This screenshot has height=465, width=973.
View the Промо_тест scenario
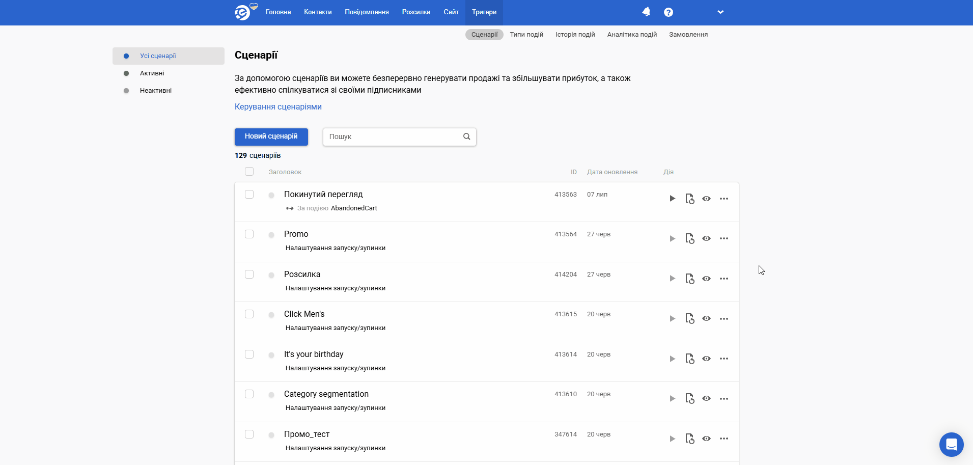pos(706,439)
